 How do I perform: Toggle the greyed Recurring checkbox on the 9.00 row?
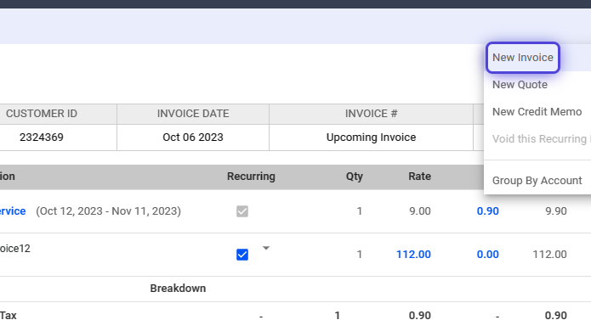tap(242, 211)
